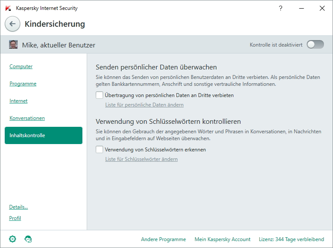333x248 pixels.
Task: Click the back arrow button next to Kindersicherung
Action: 13,24
